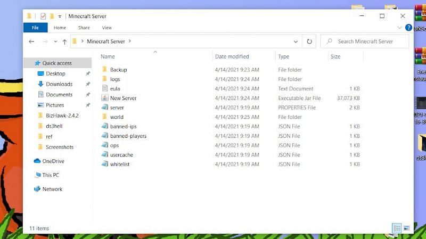The image size is (426, 239).
Task: Expand the address bar history dropdown
Action: point(296,42)
